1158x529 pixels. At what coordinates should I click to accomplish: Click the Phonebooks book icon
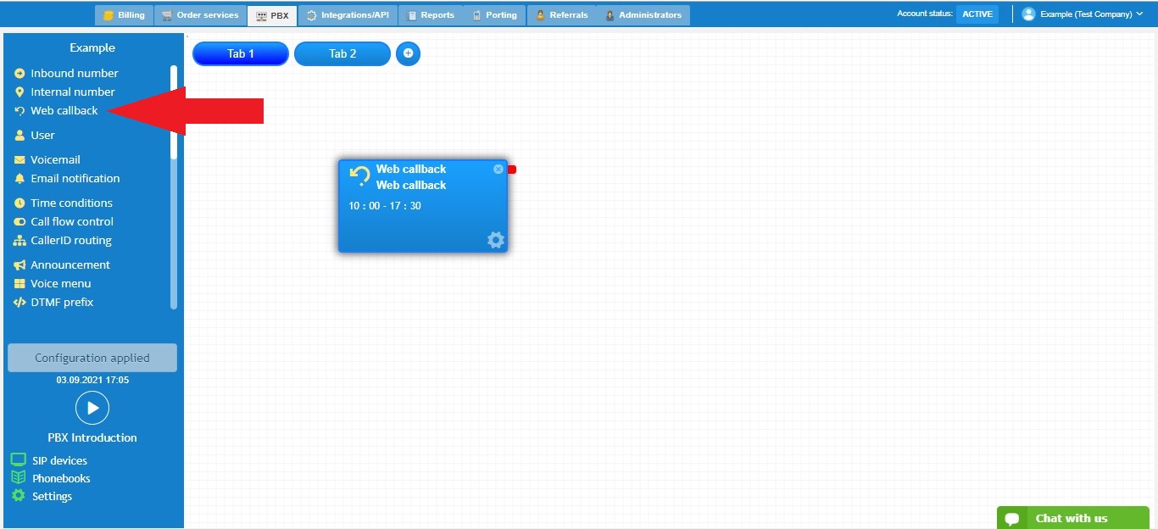tap(18, 478)
